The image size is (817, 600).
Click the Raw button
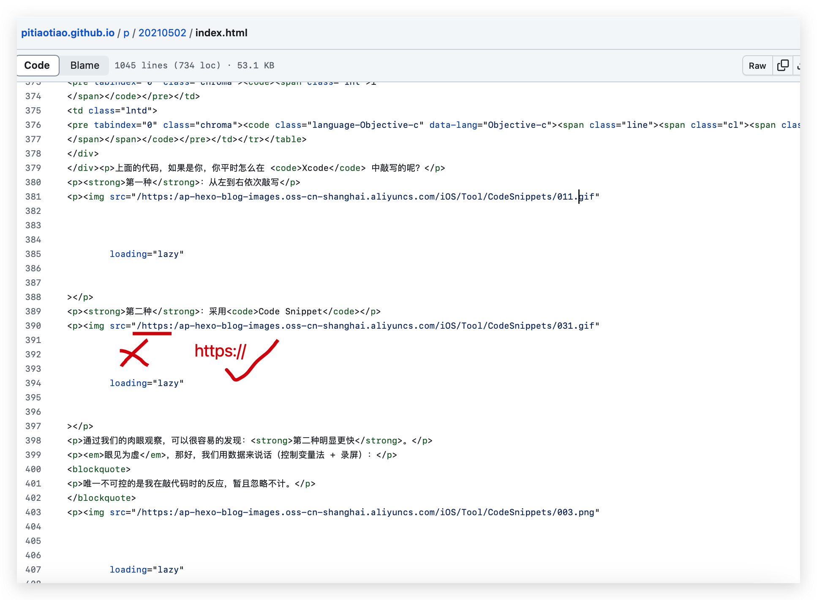click(757, 65)
